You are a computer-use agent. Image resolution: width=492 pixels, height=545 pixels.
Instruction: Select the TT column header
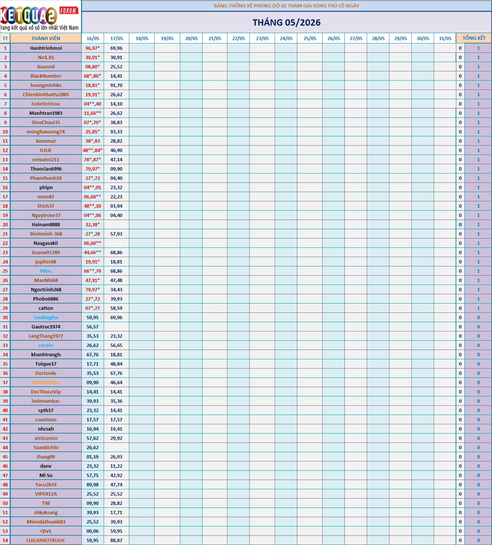(5, 38)
